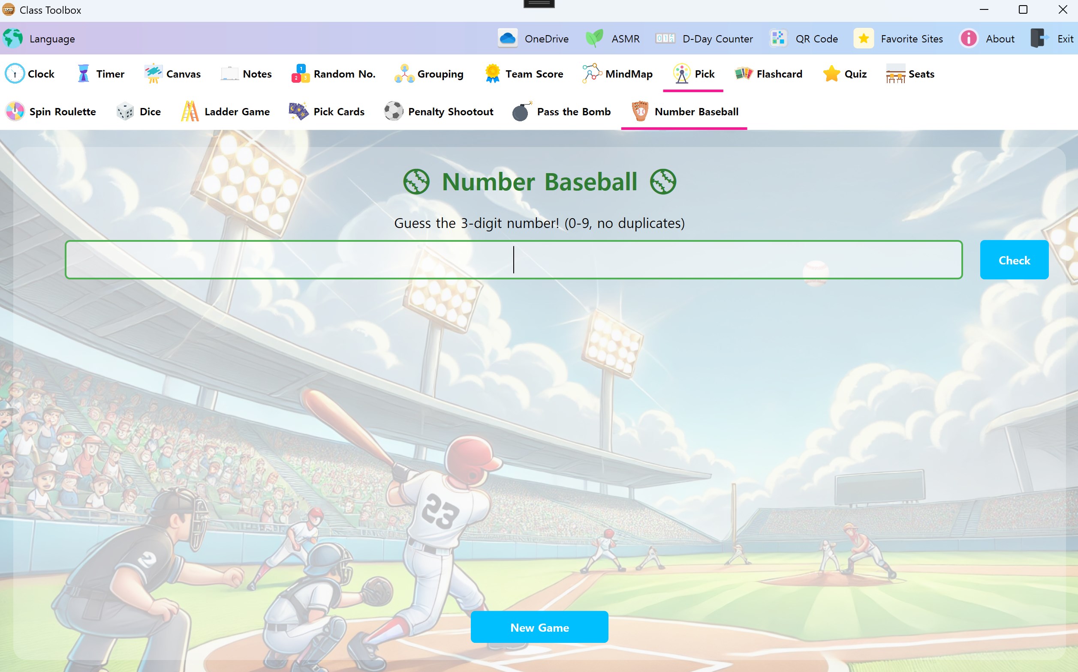Open the QR Code tool

tap(804, 39)
